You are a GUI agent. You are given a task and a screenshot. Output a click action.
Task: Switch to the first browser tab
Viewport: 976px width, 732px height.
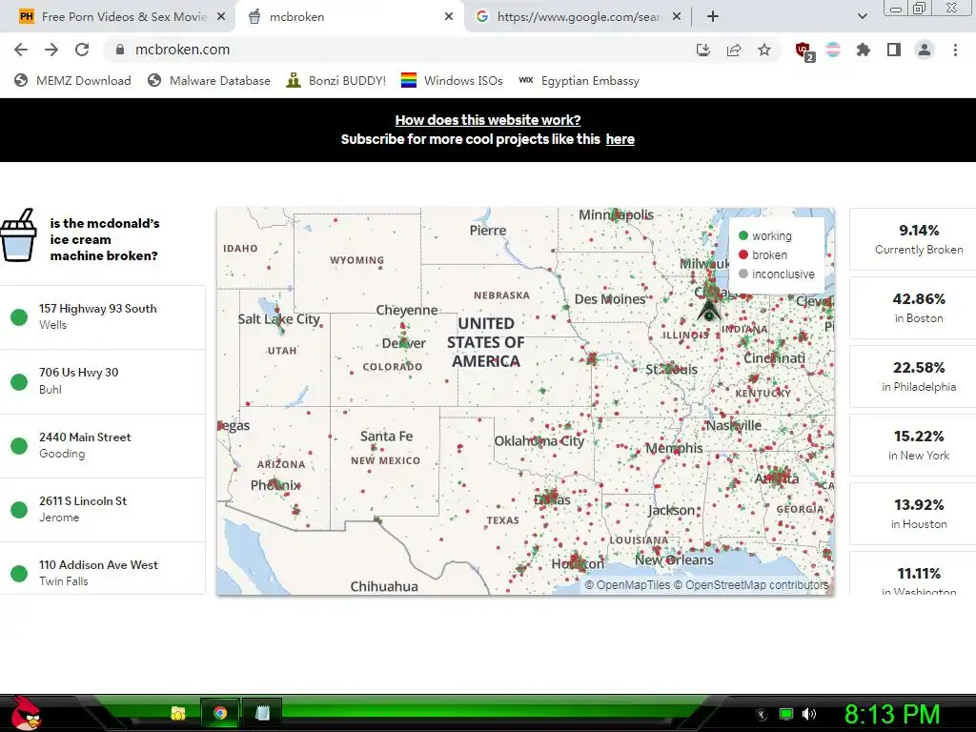[118, 17]
